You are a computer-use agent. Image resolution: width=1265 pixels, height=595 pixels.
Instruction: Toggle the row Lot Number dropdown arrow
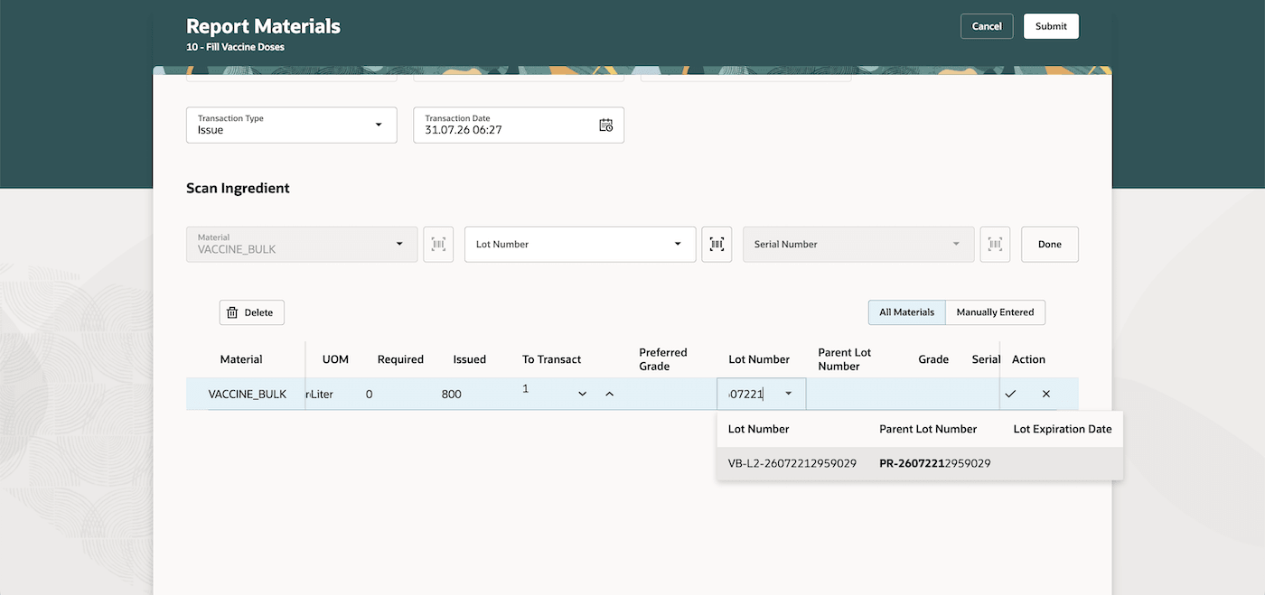[788, 394]
